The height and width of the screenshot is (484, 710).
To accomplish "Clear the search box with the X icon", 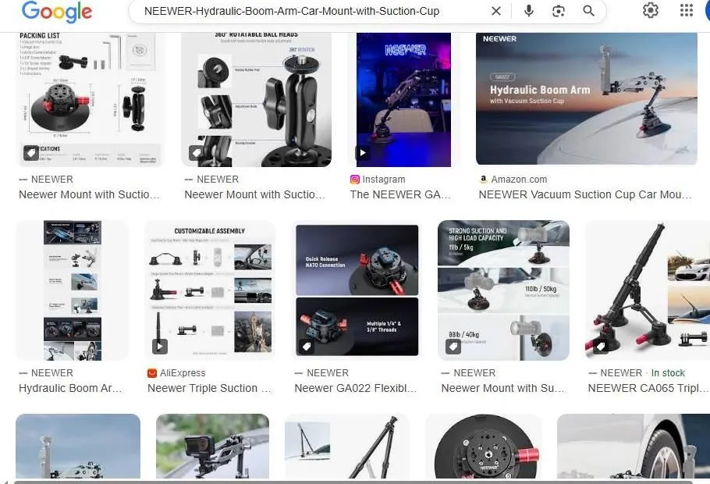I will tap(496, 11).
